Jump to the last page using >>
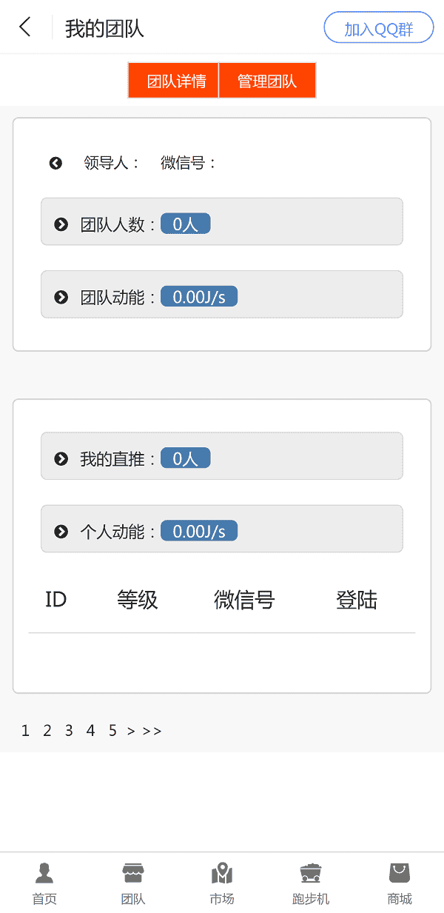Screen dimensions: 444x913 pos(153,730)
